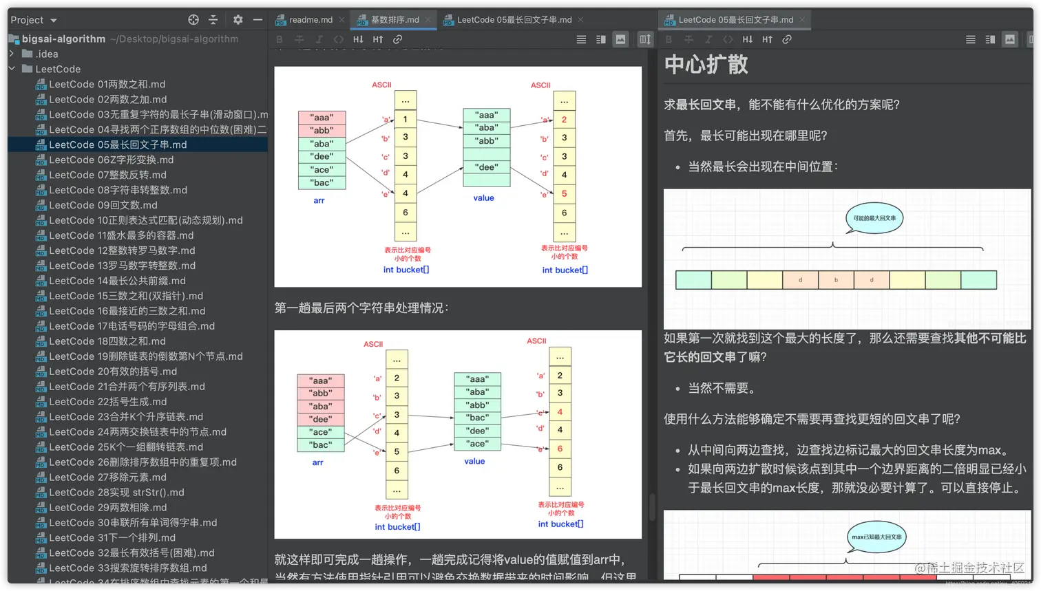Screen dimensions: 1041x591
Task: Toggle auto-scroll preview sync icon
Action: pyautogui.click(x=644, y=39)
